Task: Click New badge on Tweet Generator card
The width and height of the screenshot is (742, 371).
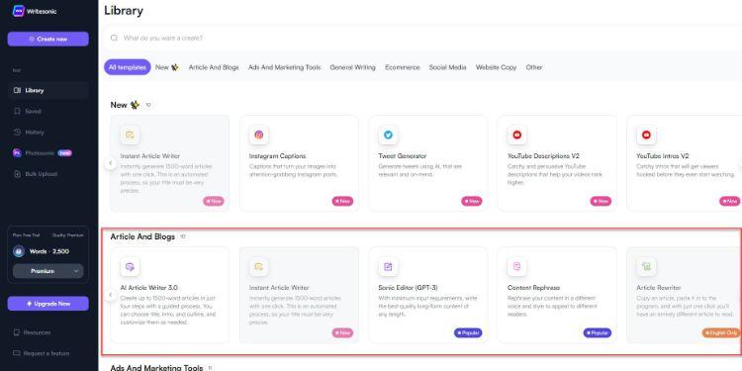Action: (472, 201)
